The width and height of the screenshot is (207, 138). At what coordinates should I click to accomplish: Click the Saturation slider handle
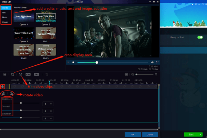pos(21,118)
